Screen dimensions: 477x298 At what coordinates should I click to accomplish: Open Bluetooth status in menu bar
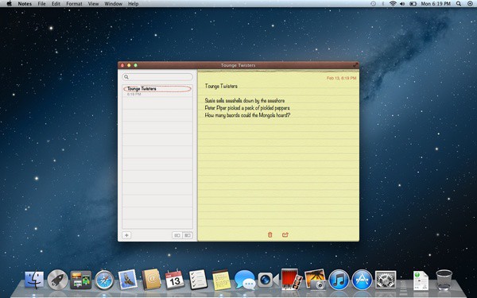[x=383, y=4]
